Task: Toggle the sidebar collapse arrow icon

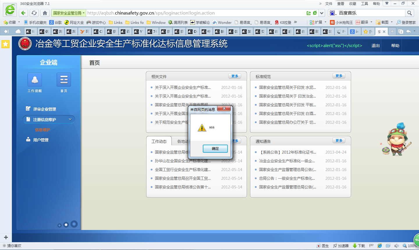Action: (6, 31)
